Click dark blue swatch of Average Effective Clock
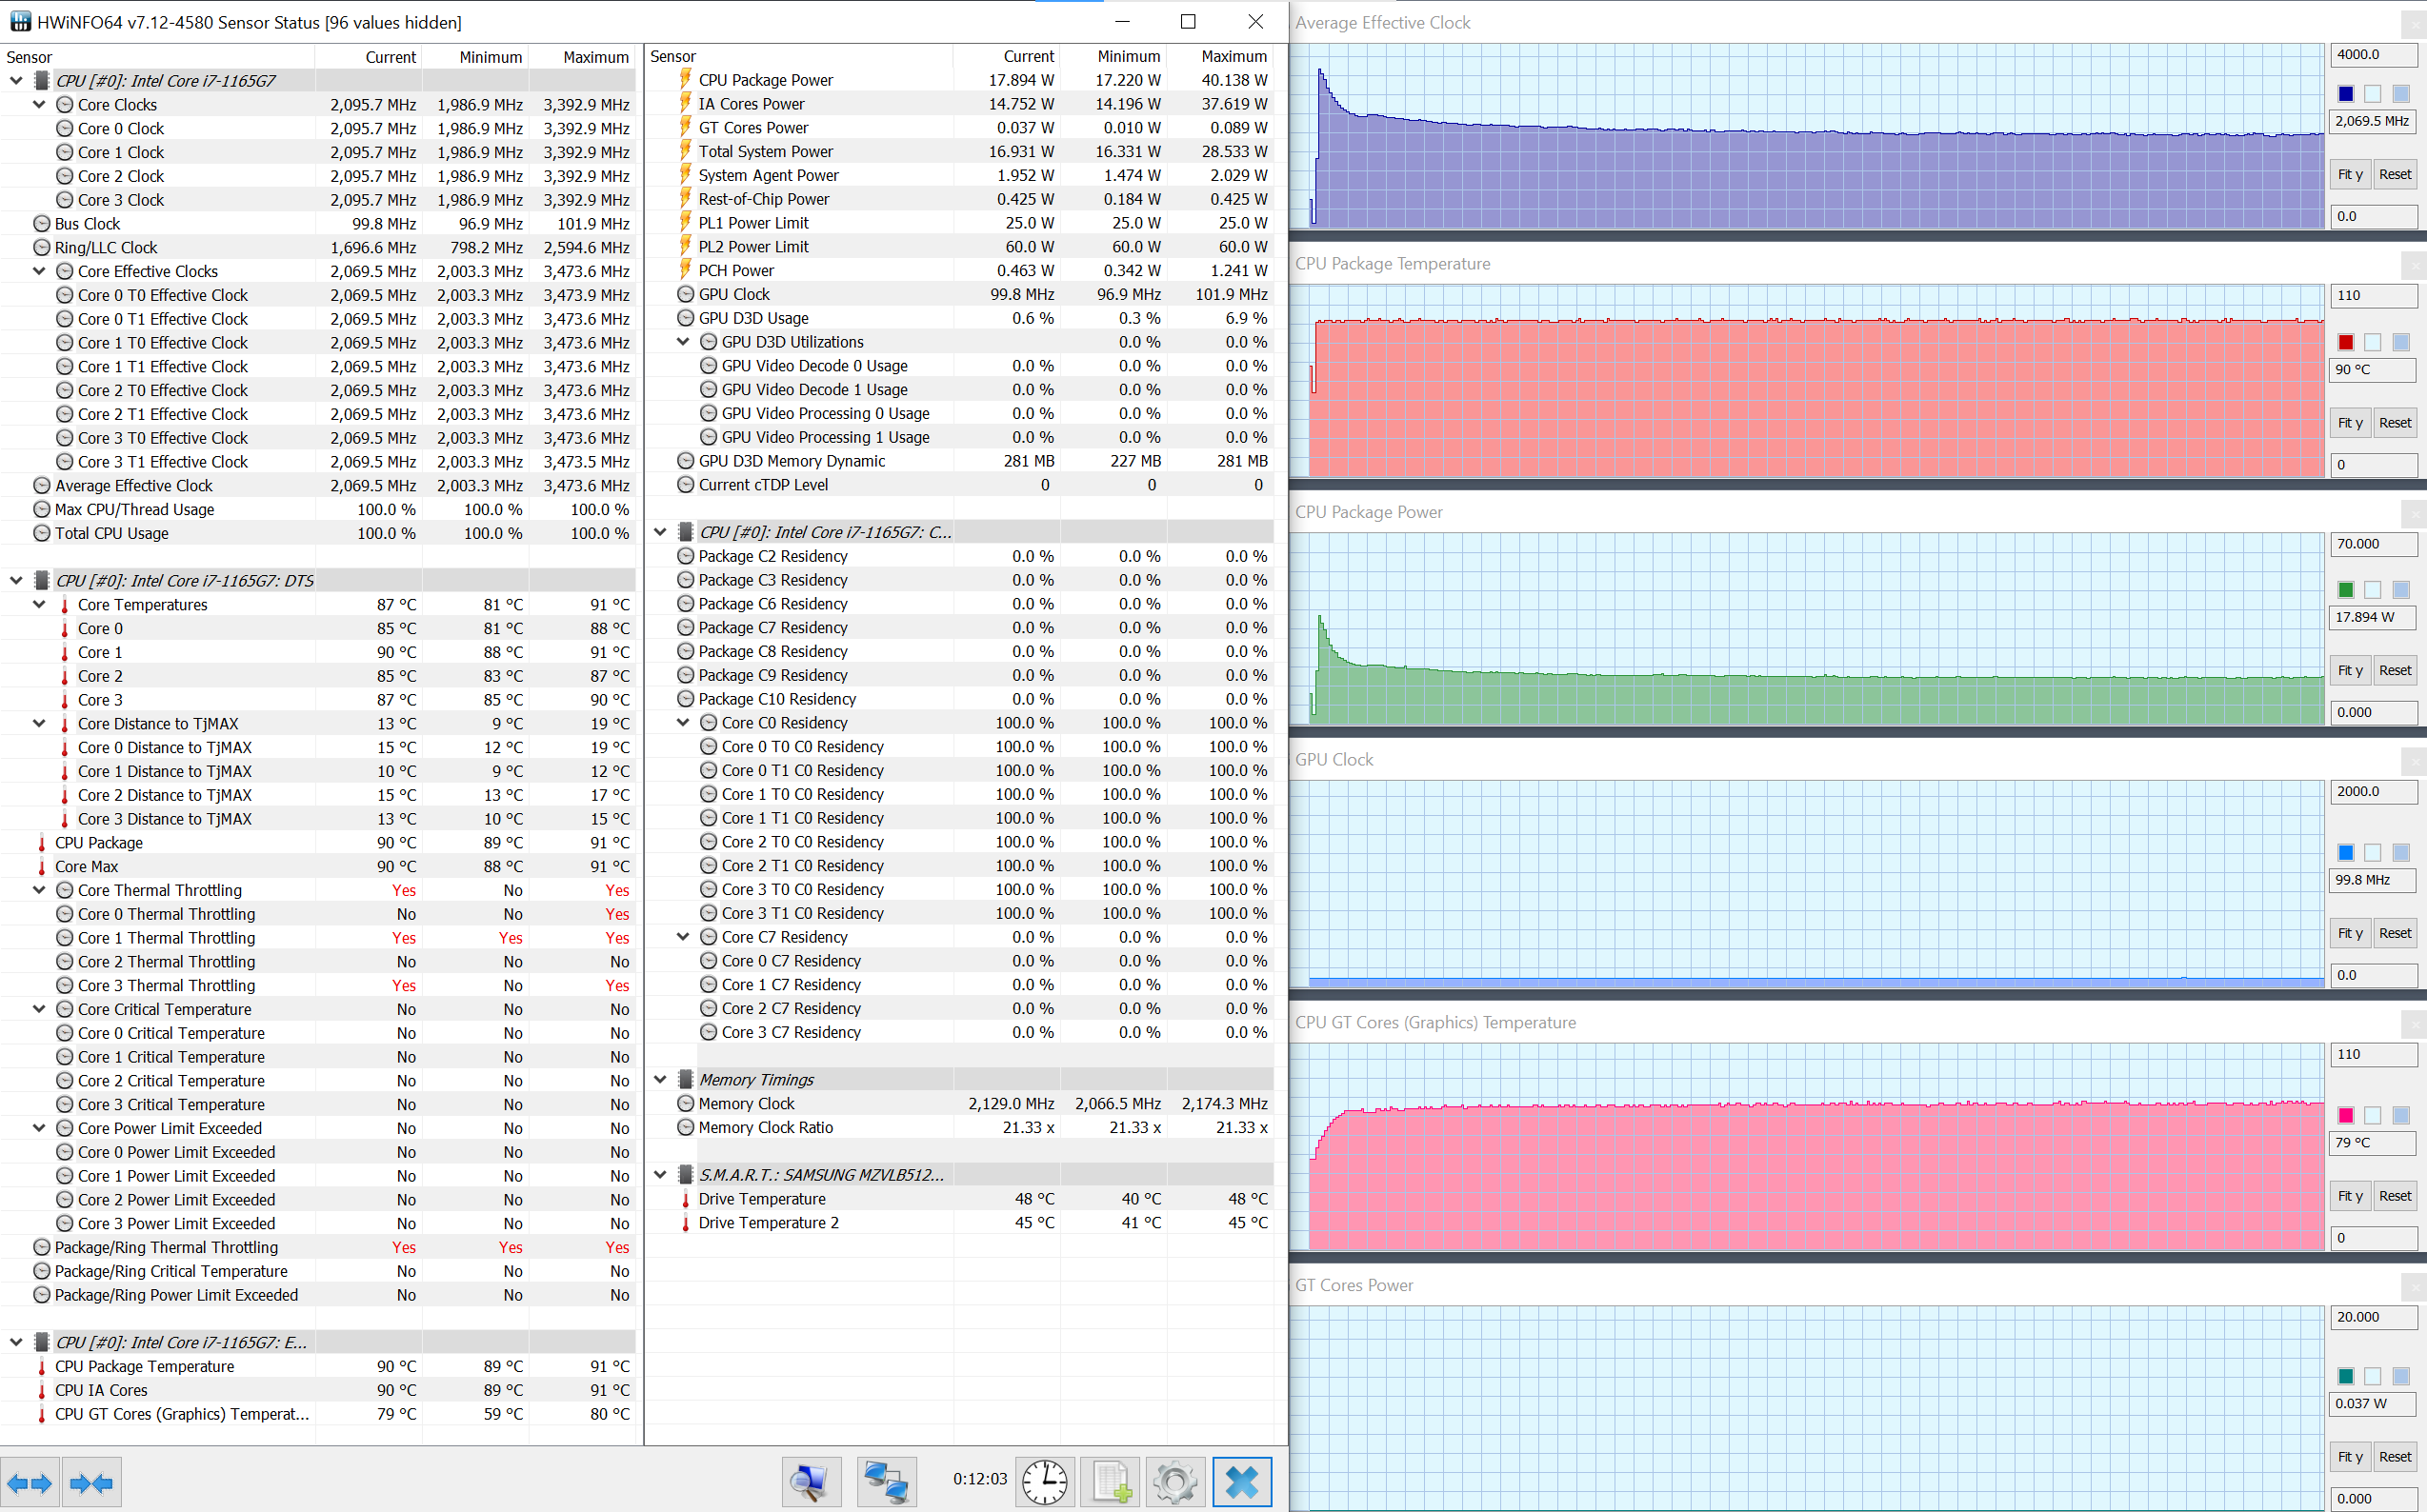The image size is (2427, 1512). [2345, 94]
